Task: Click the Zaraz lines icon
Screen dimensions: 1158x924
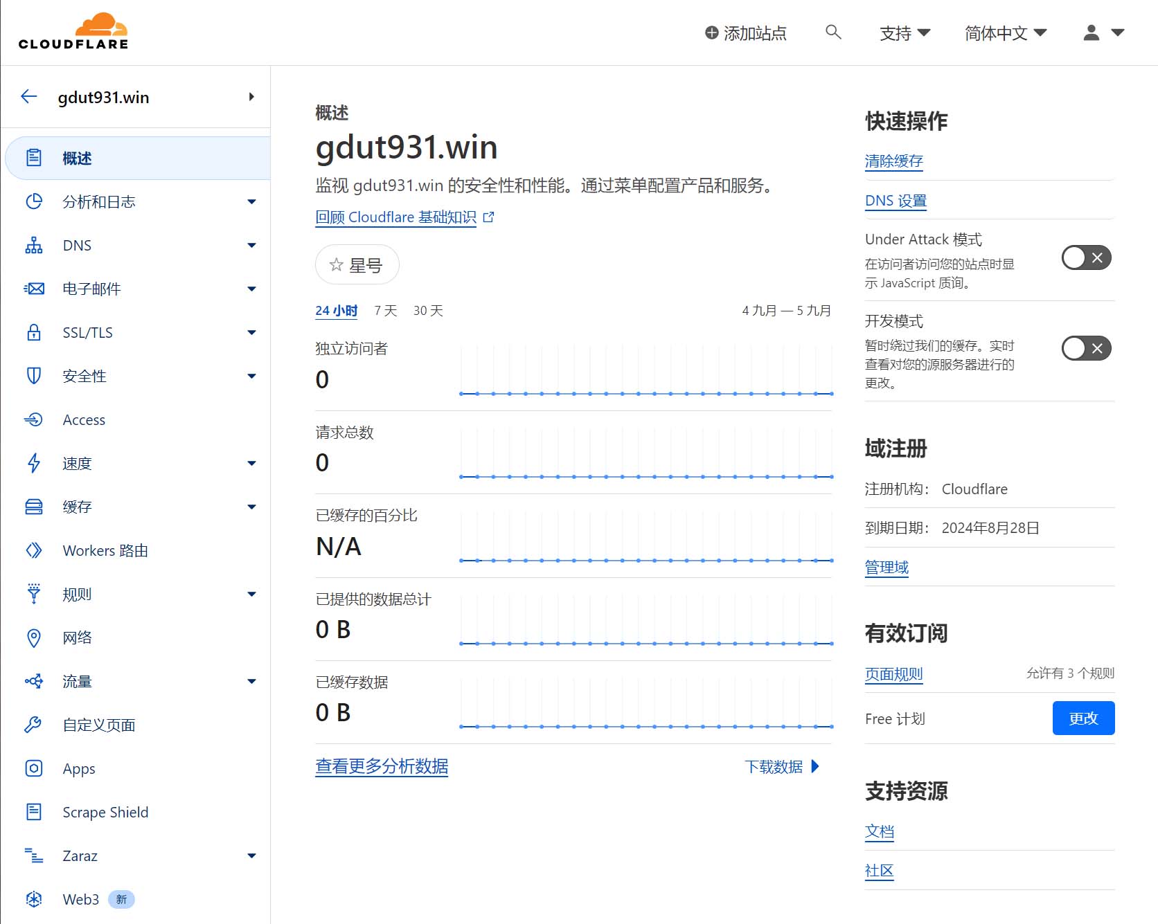Action: [34, 855]
